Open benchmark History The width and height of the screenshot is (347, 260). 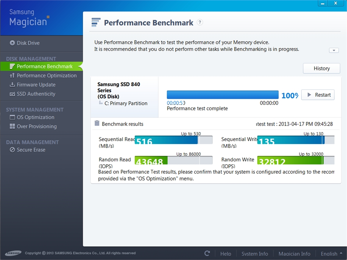[x=321, y=68]
